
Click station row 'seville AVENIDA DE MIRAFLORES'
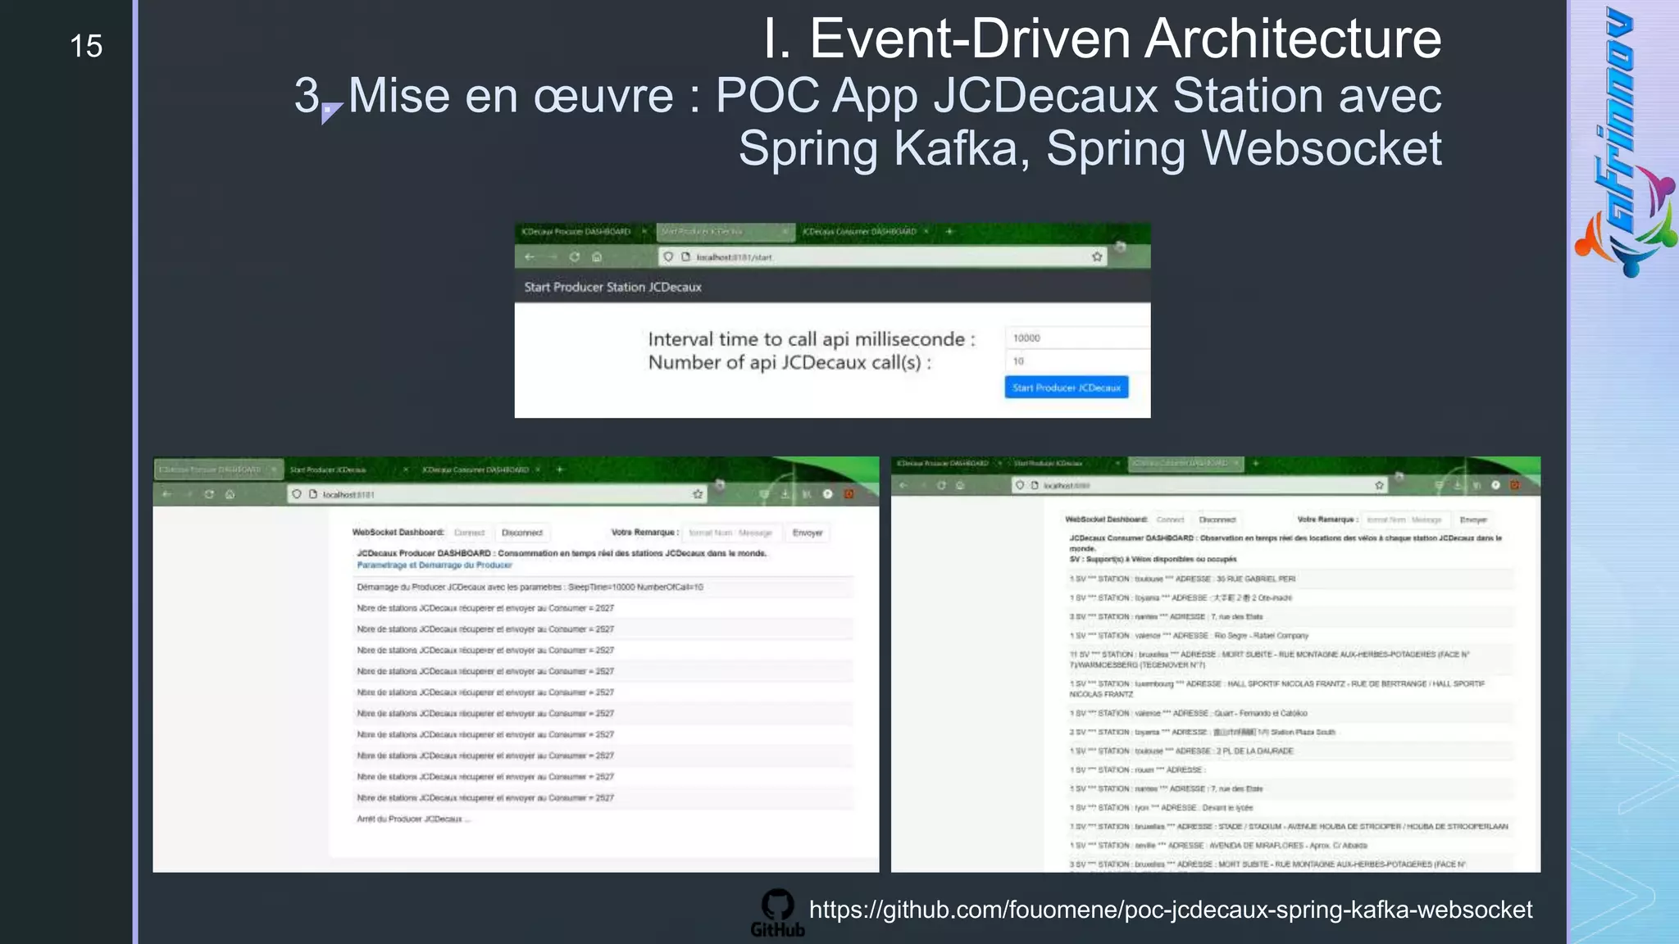(1290, 845)
